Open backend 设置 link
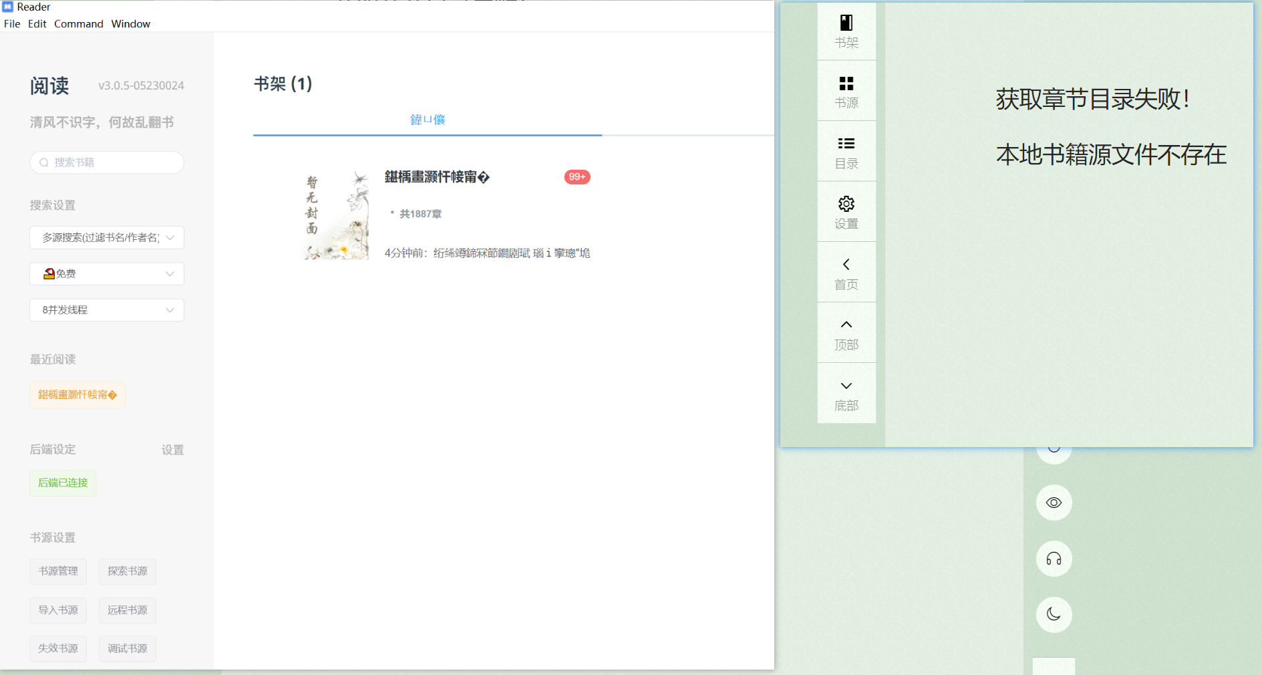The height and width of the screenshot is (675, 1262). click(172, 450)
